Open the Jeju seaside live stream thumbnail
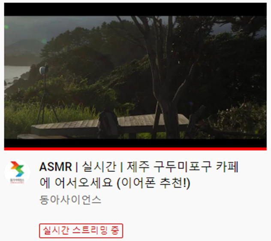Image resolution: width=271 pixels, height=241 pixels. (x=135, y=76)
